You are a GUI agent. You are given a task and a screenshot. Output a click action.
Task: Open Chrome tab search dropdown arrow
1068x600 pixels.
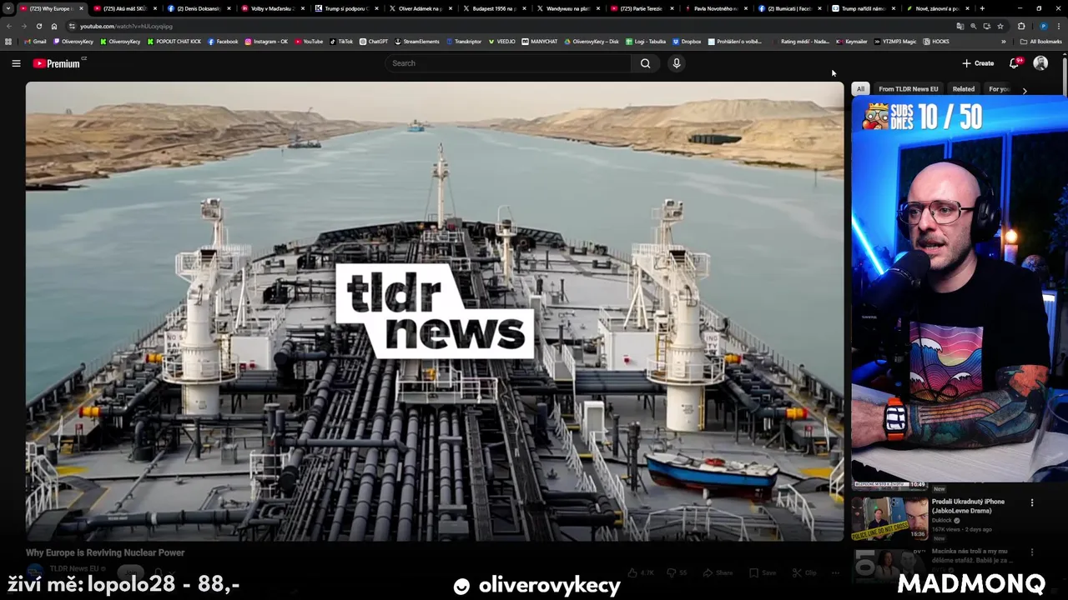tap(8, 8)
